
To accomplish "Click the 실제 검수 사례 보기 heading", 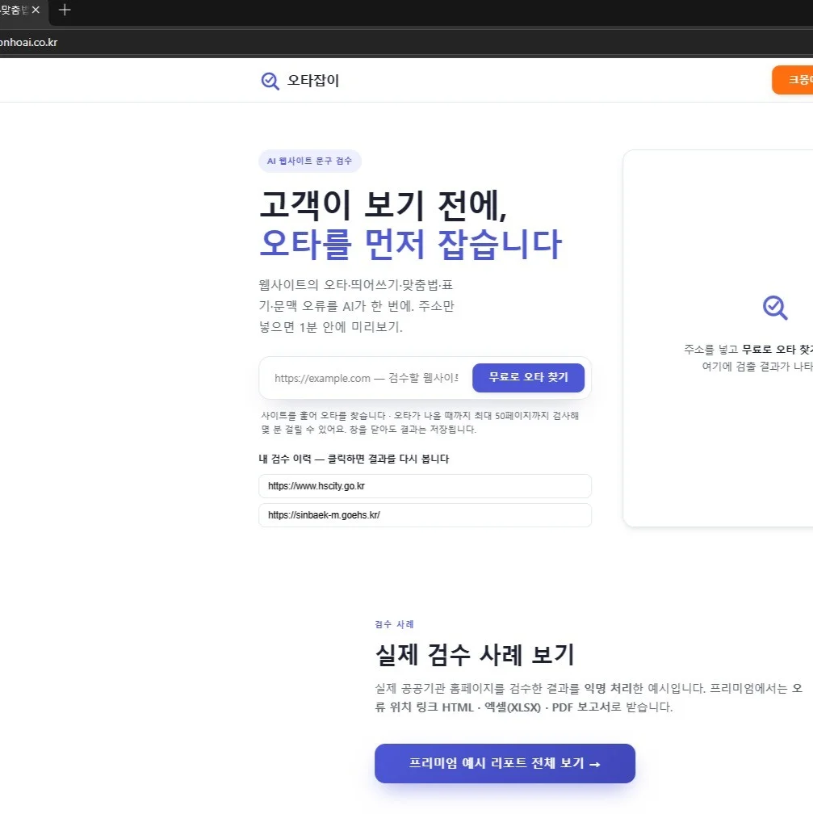I will pyautogui.click(x=475, y=655).
